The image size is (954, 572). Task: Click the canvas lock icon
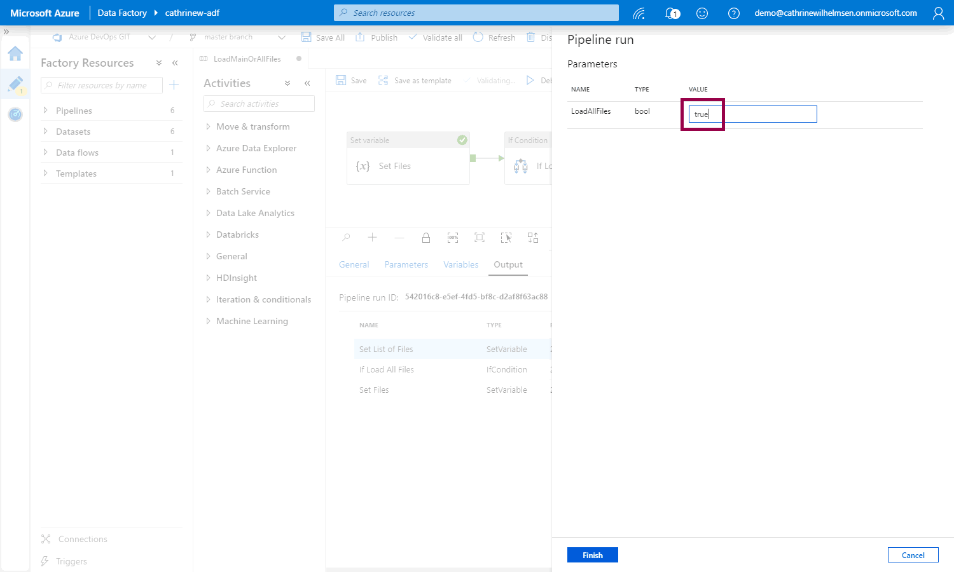coord(426,238)
